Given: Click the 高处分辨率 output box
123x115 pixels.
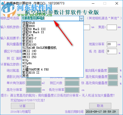Looking at the screenshot, I should tap(34, 90).
